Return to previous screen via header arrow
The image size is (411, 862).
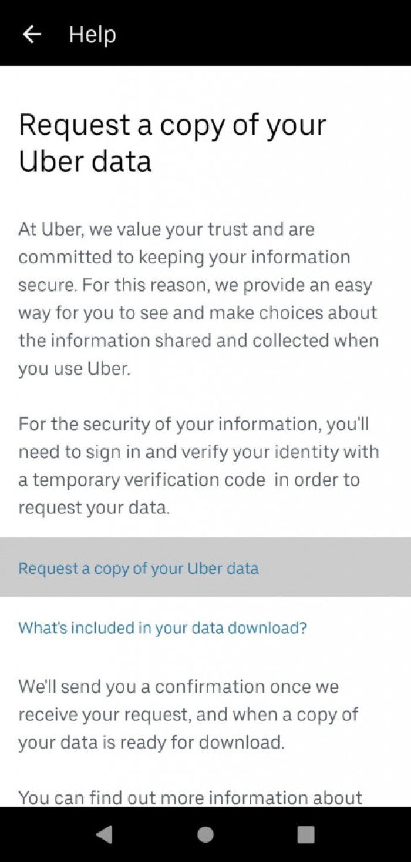[x=32, y=34]
